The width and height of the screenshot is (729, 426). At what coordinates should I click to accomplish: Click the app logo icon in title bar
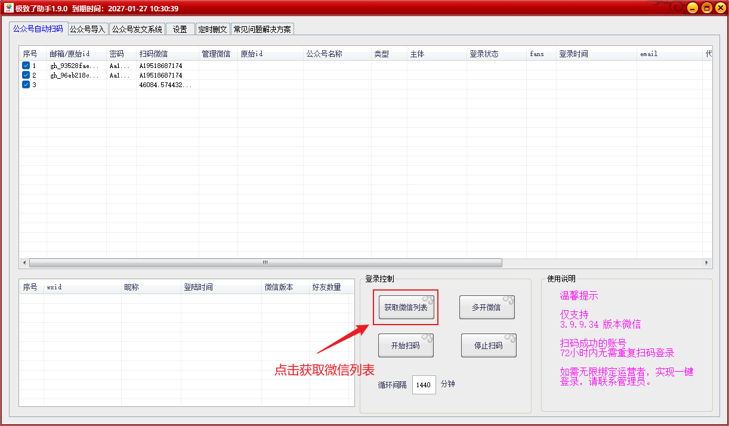pyautogui.click(x=9, y=8)
